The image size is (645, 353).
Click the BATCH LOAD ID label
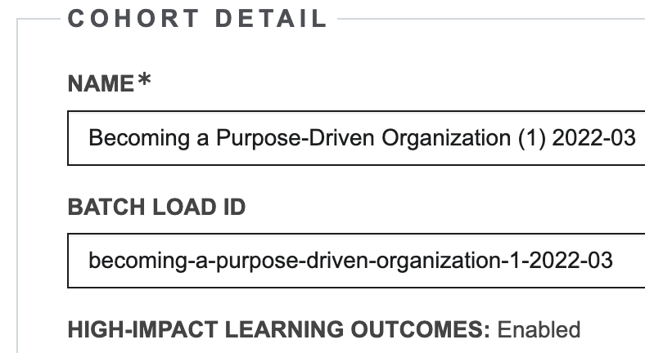pyautogui.click(x=156, y=208)
